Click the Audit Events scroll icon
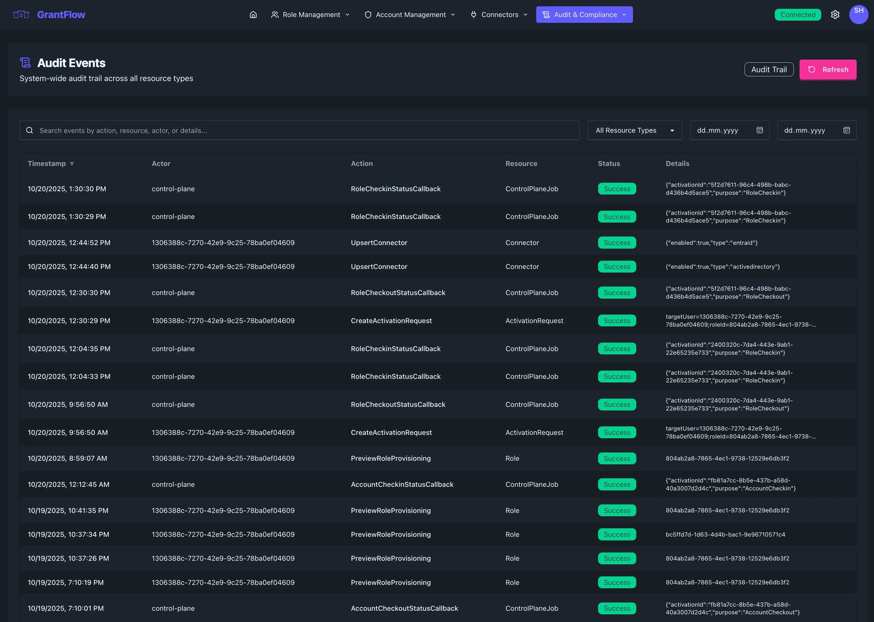Viewport: 874px width, 622px height. click(x=25, y=63)
